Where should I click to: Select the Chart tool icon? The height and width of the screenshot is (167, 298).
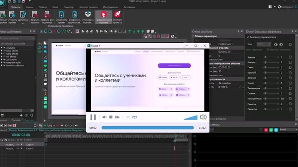coord(45,90)
